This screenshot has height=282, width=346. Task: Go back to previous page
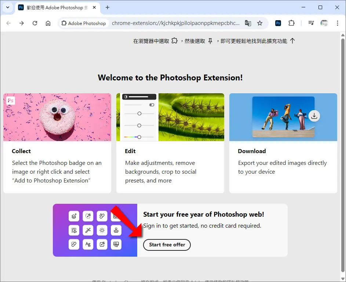8,23
